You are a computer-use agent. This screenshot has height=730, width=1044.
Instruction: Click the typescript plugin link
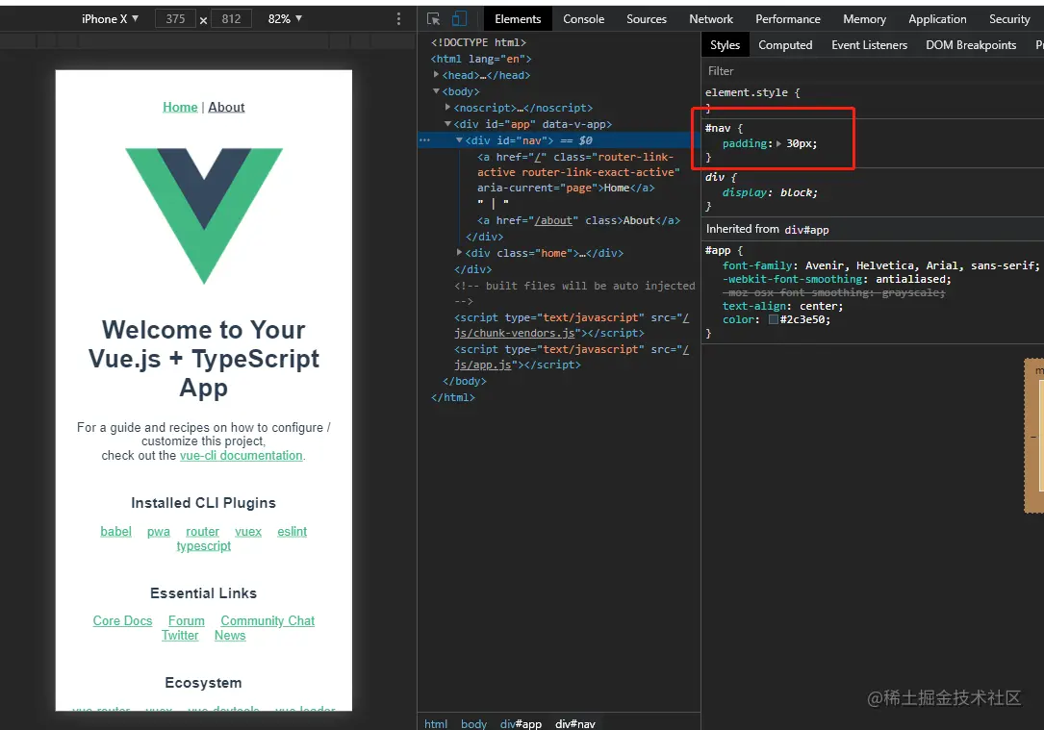[x=204, y=546]
